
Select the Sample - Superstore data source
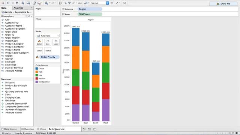16,12
